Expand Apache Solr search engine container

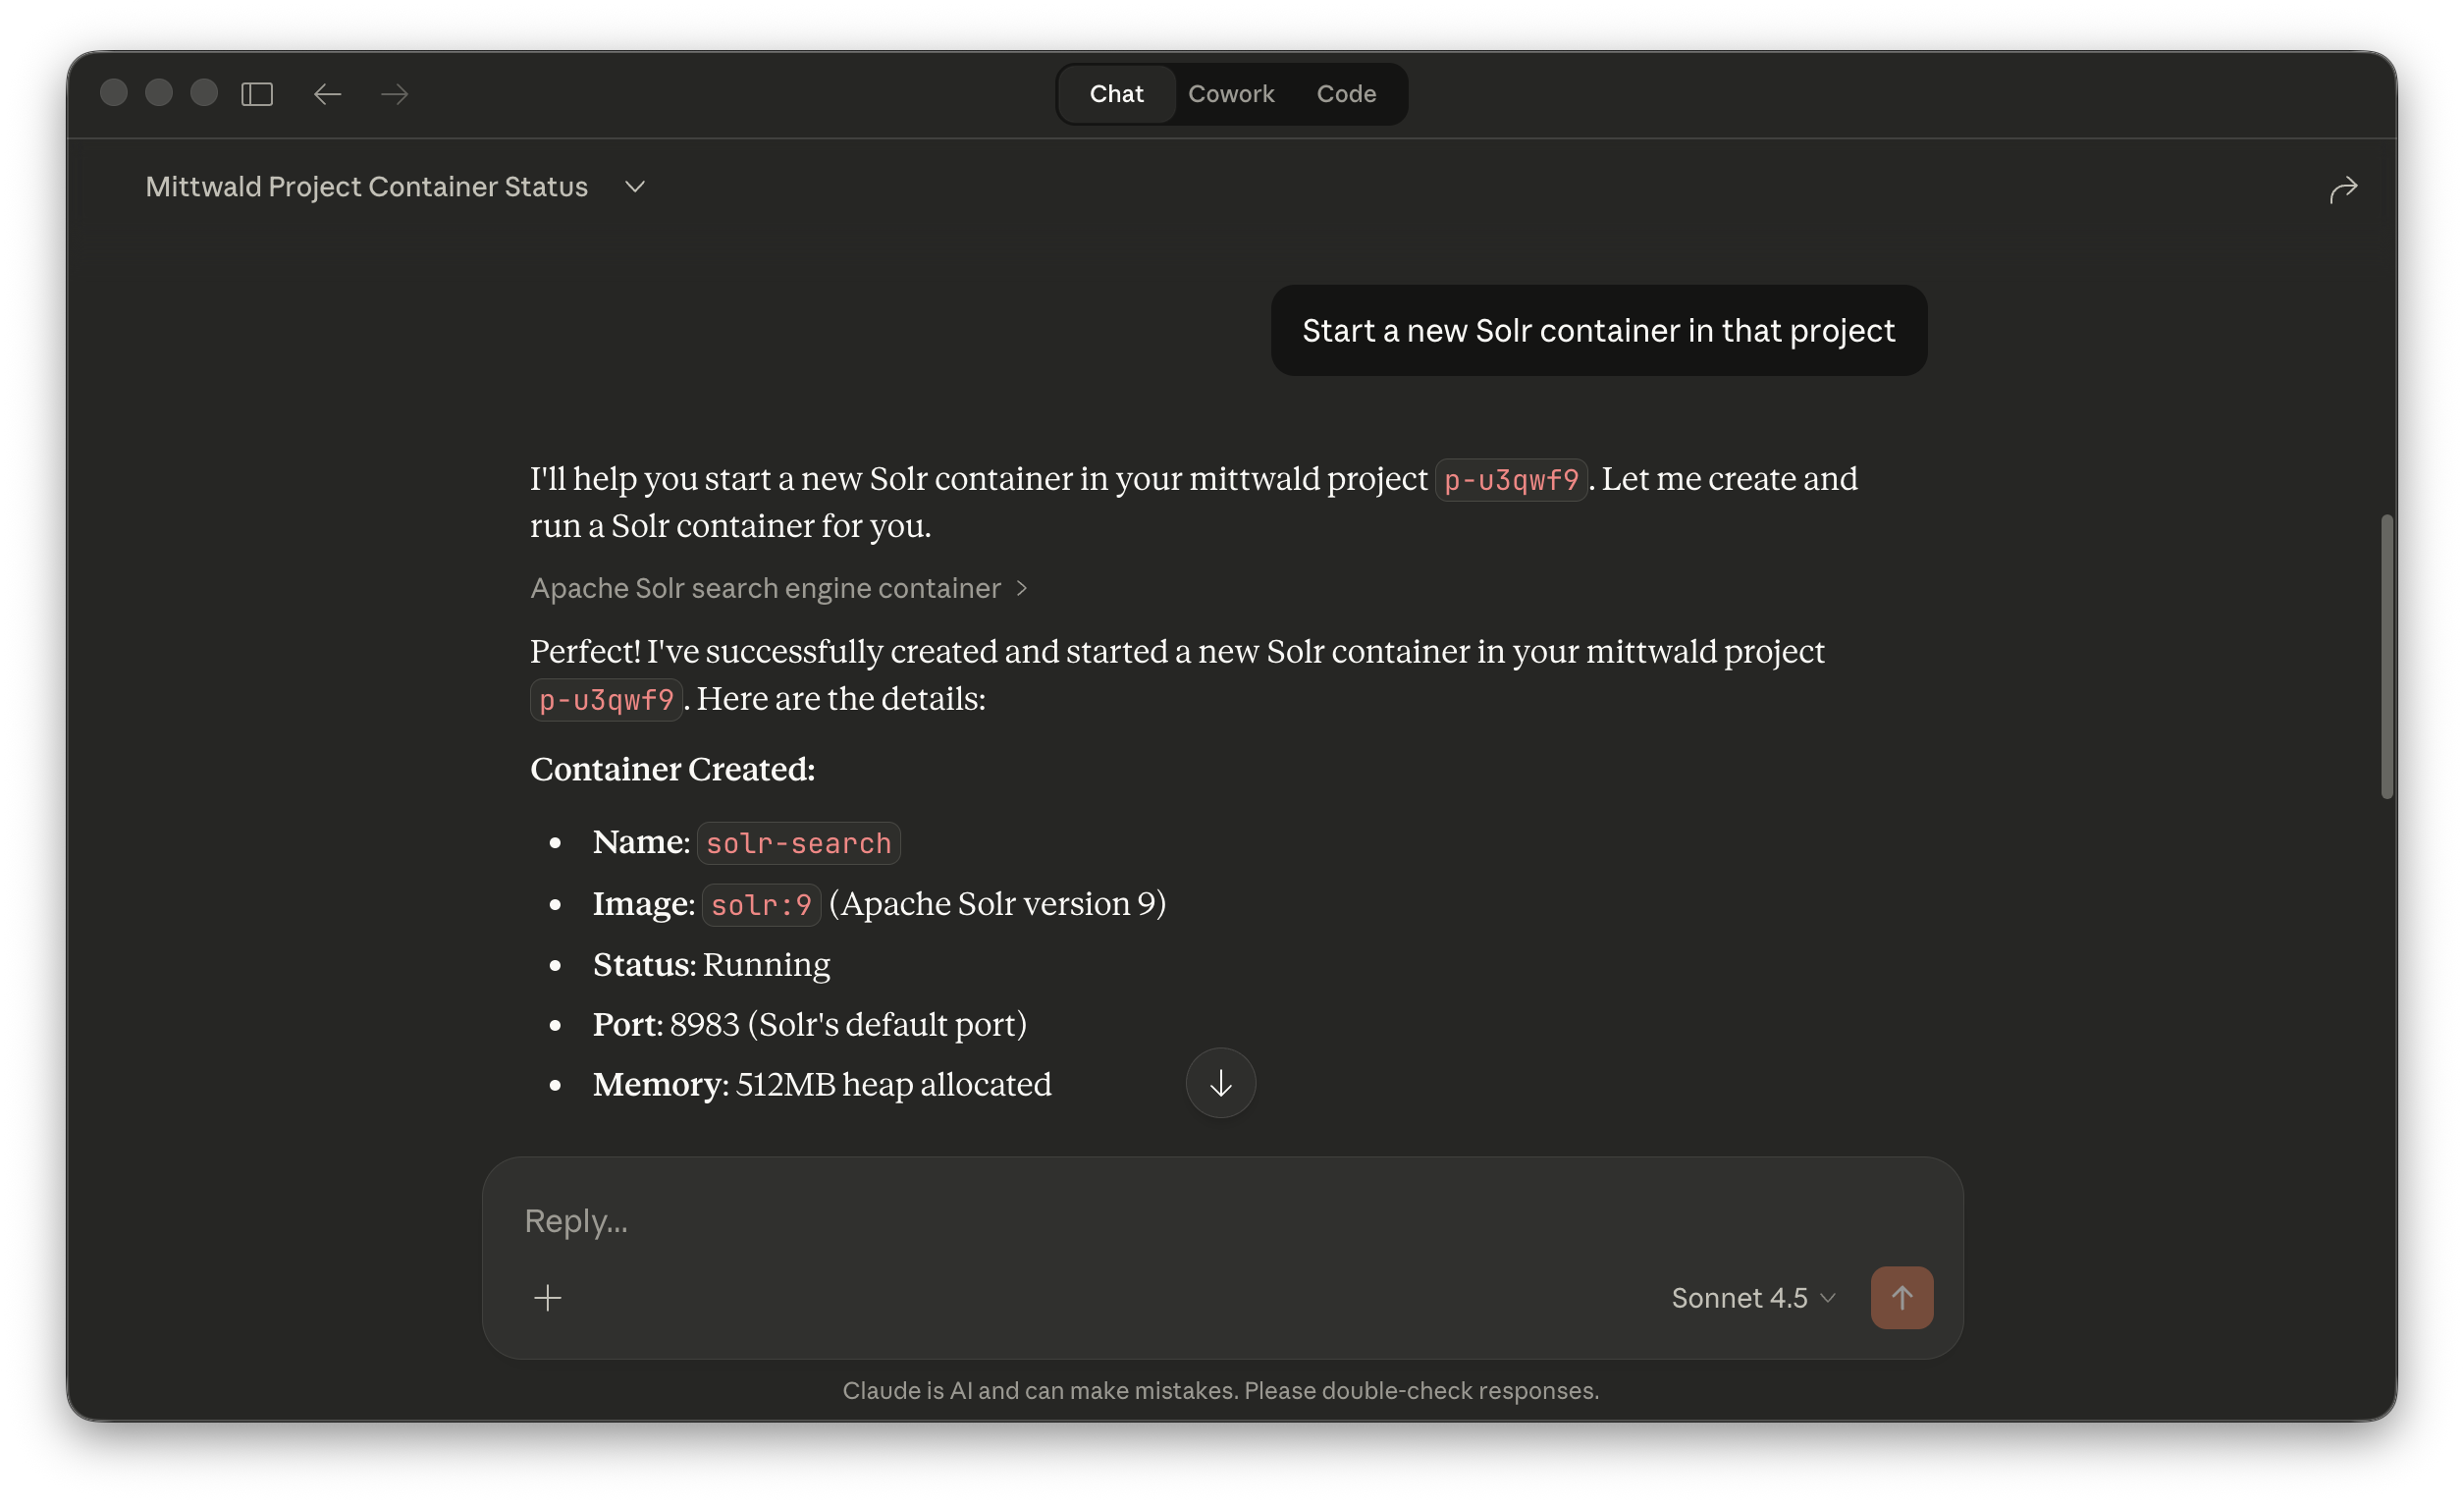coord(778,588)
